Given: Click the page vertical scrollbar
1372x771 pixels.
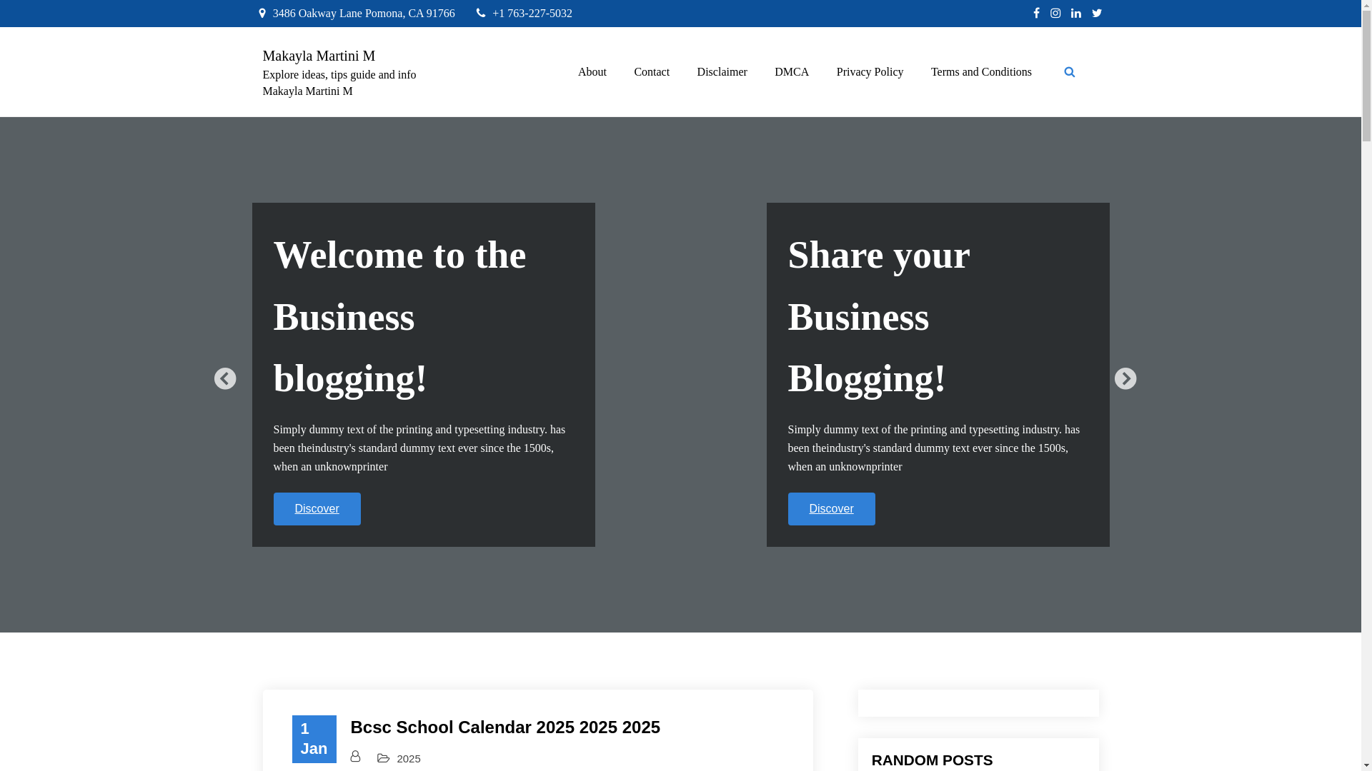Looking at the screenshot, I should tap(1366, 385).
